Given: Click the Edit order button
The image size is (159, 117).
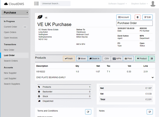Looking at the screenshot, I should pos(148,17).
